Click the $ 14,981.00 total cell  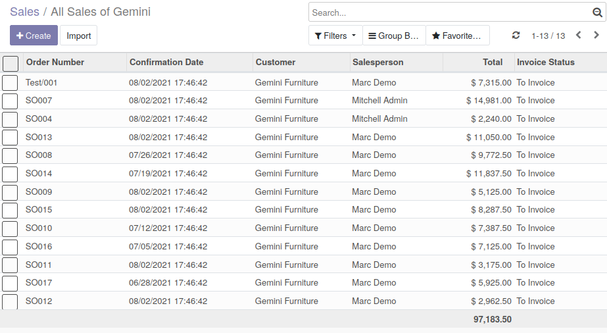[489, 100]
